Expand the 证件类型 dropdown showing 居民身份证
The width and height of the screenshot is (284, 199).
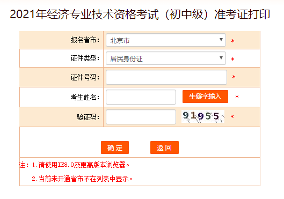click(x=166, y=58)
